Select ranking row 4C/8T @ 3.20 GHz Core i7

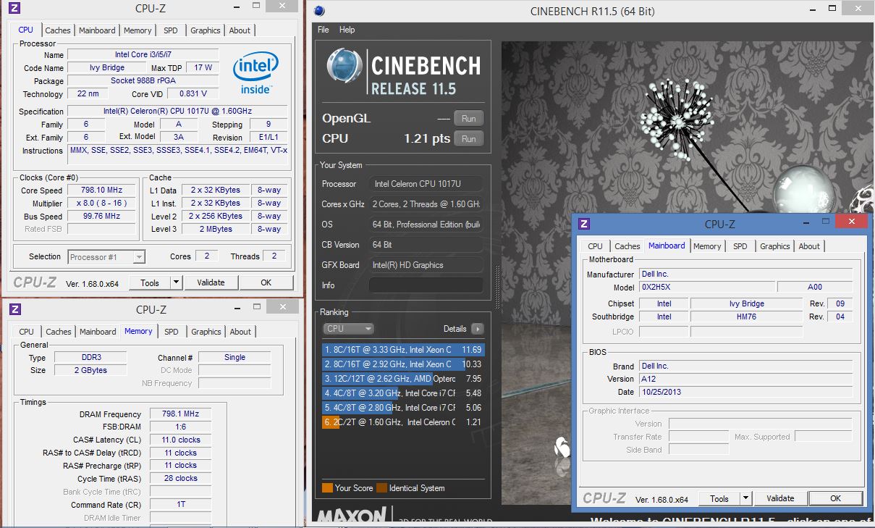point(402,393)
